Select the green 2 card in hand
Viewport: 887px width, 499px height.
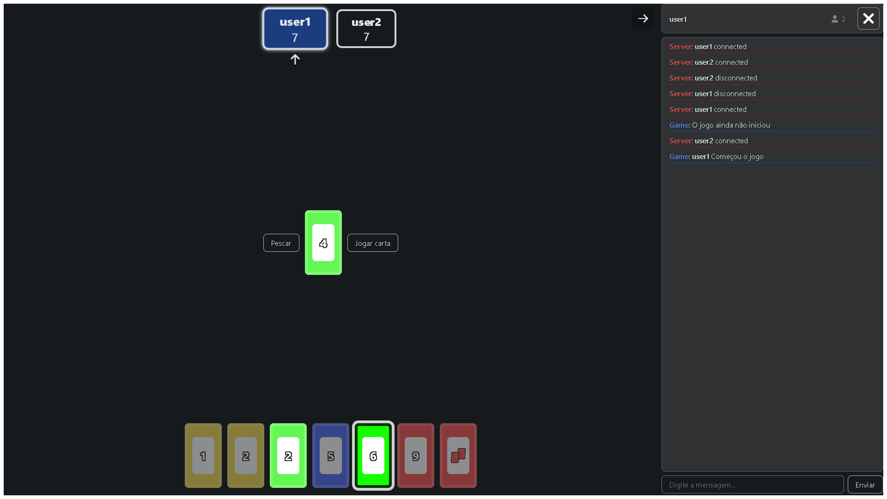pyautogui.click(x=288, y=456)
